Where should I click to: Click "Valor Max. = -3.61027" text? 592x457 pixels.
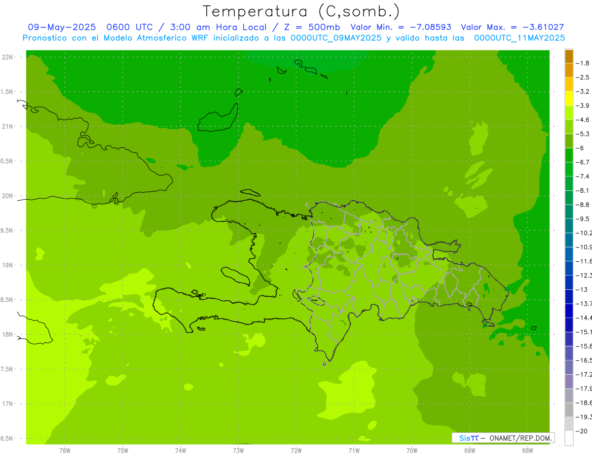click(513, 28)
